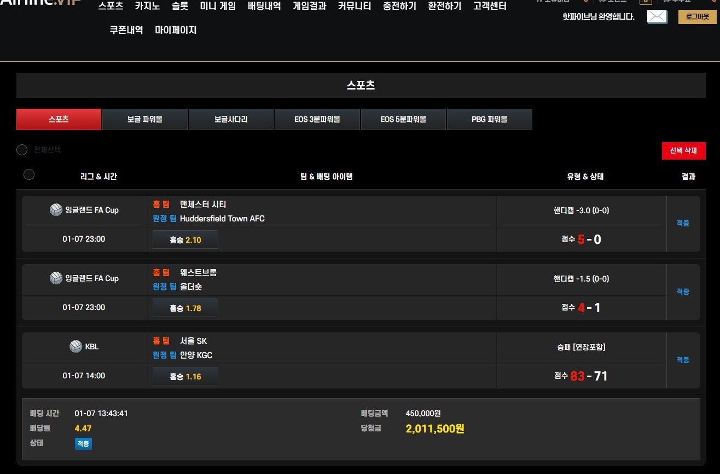
Task: Open the 배팅내역 menu item
Action: pyautogui.click(x=264, y=7)
